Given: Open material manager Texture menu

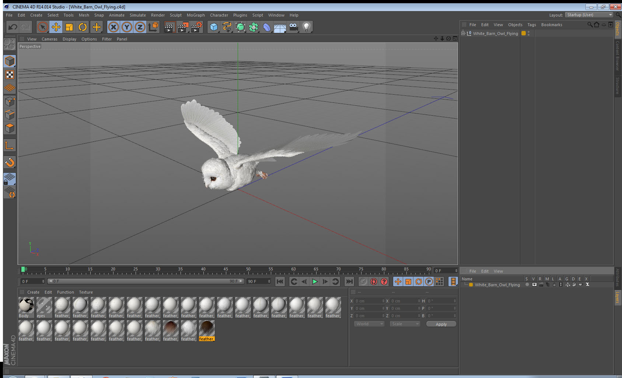Looking at the screenshot, I should (x=86, y=292).
